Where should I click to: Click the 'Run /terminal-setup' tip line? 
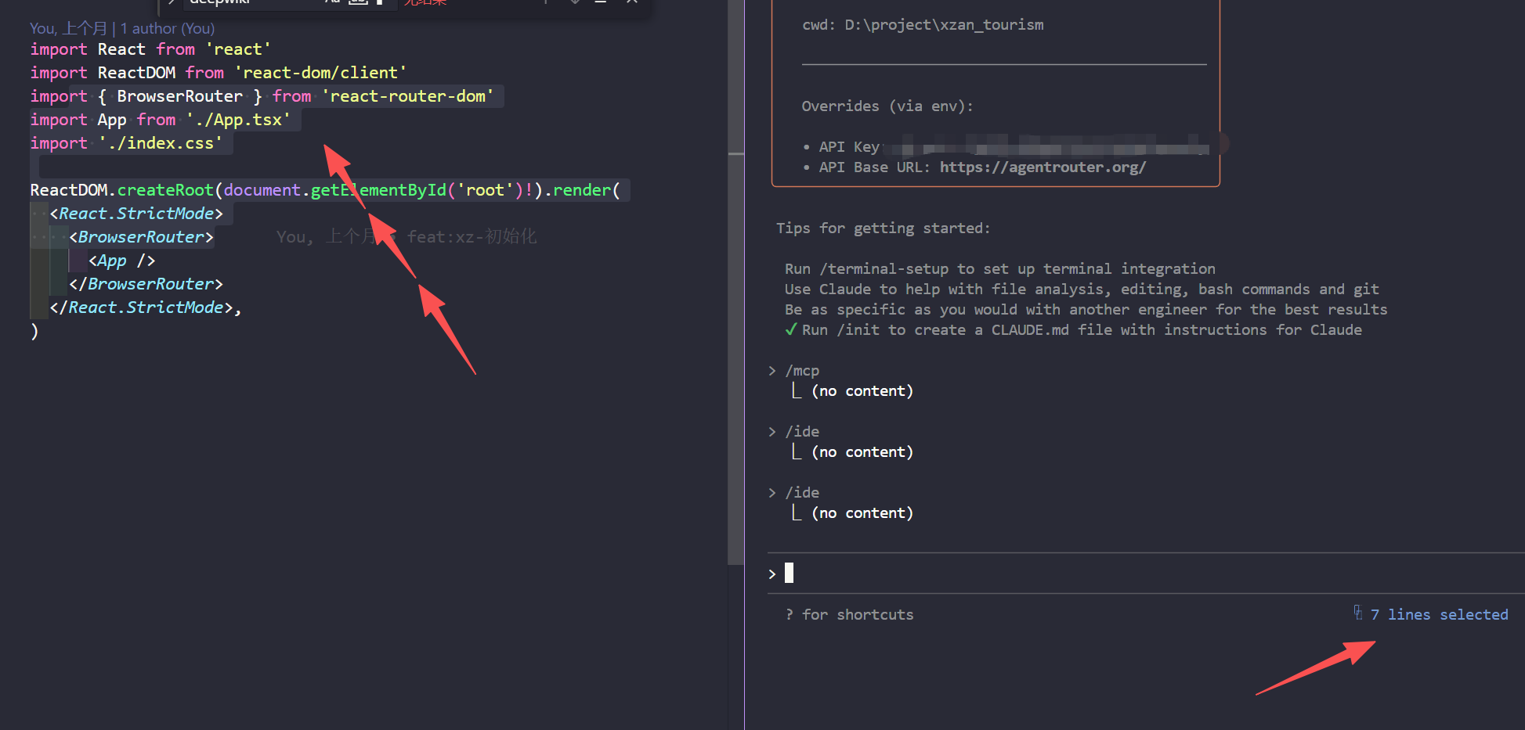point(1000,268)
